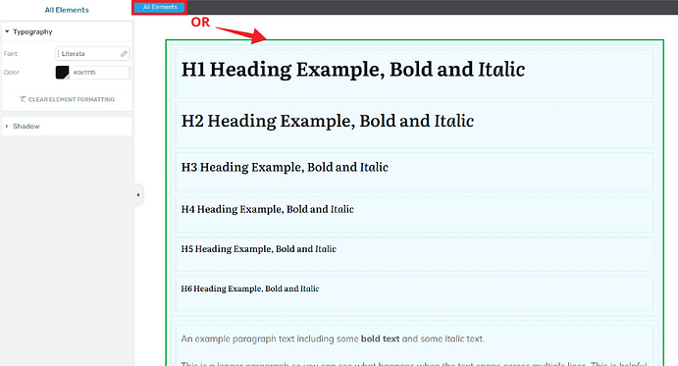
Task: Click the pencil edit icon in Font field
Action: pyautogui.click(x=124, y=54)
